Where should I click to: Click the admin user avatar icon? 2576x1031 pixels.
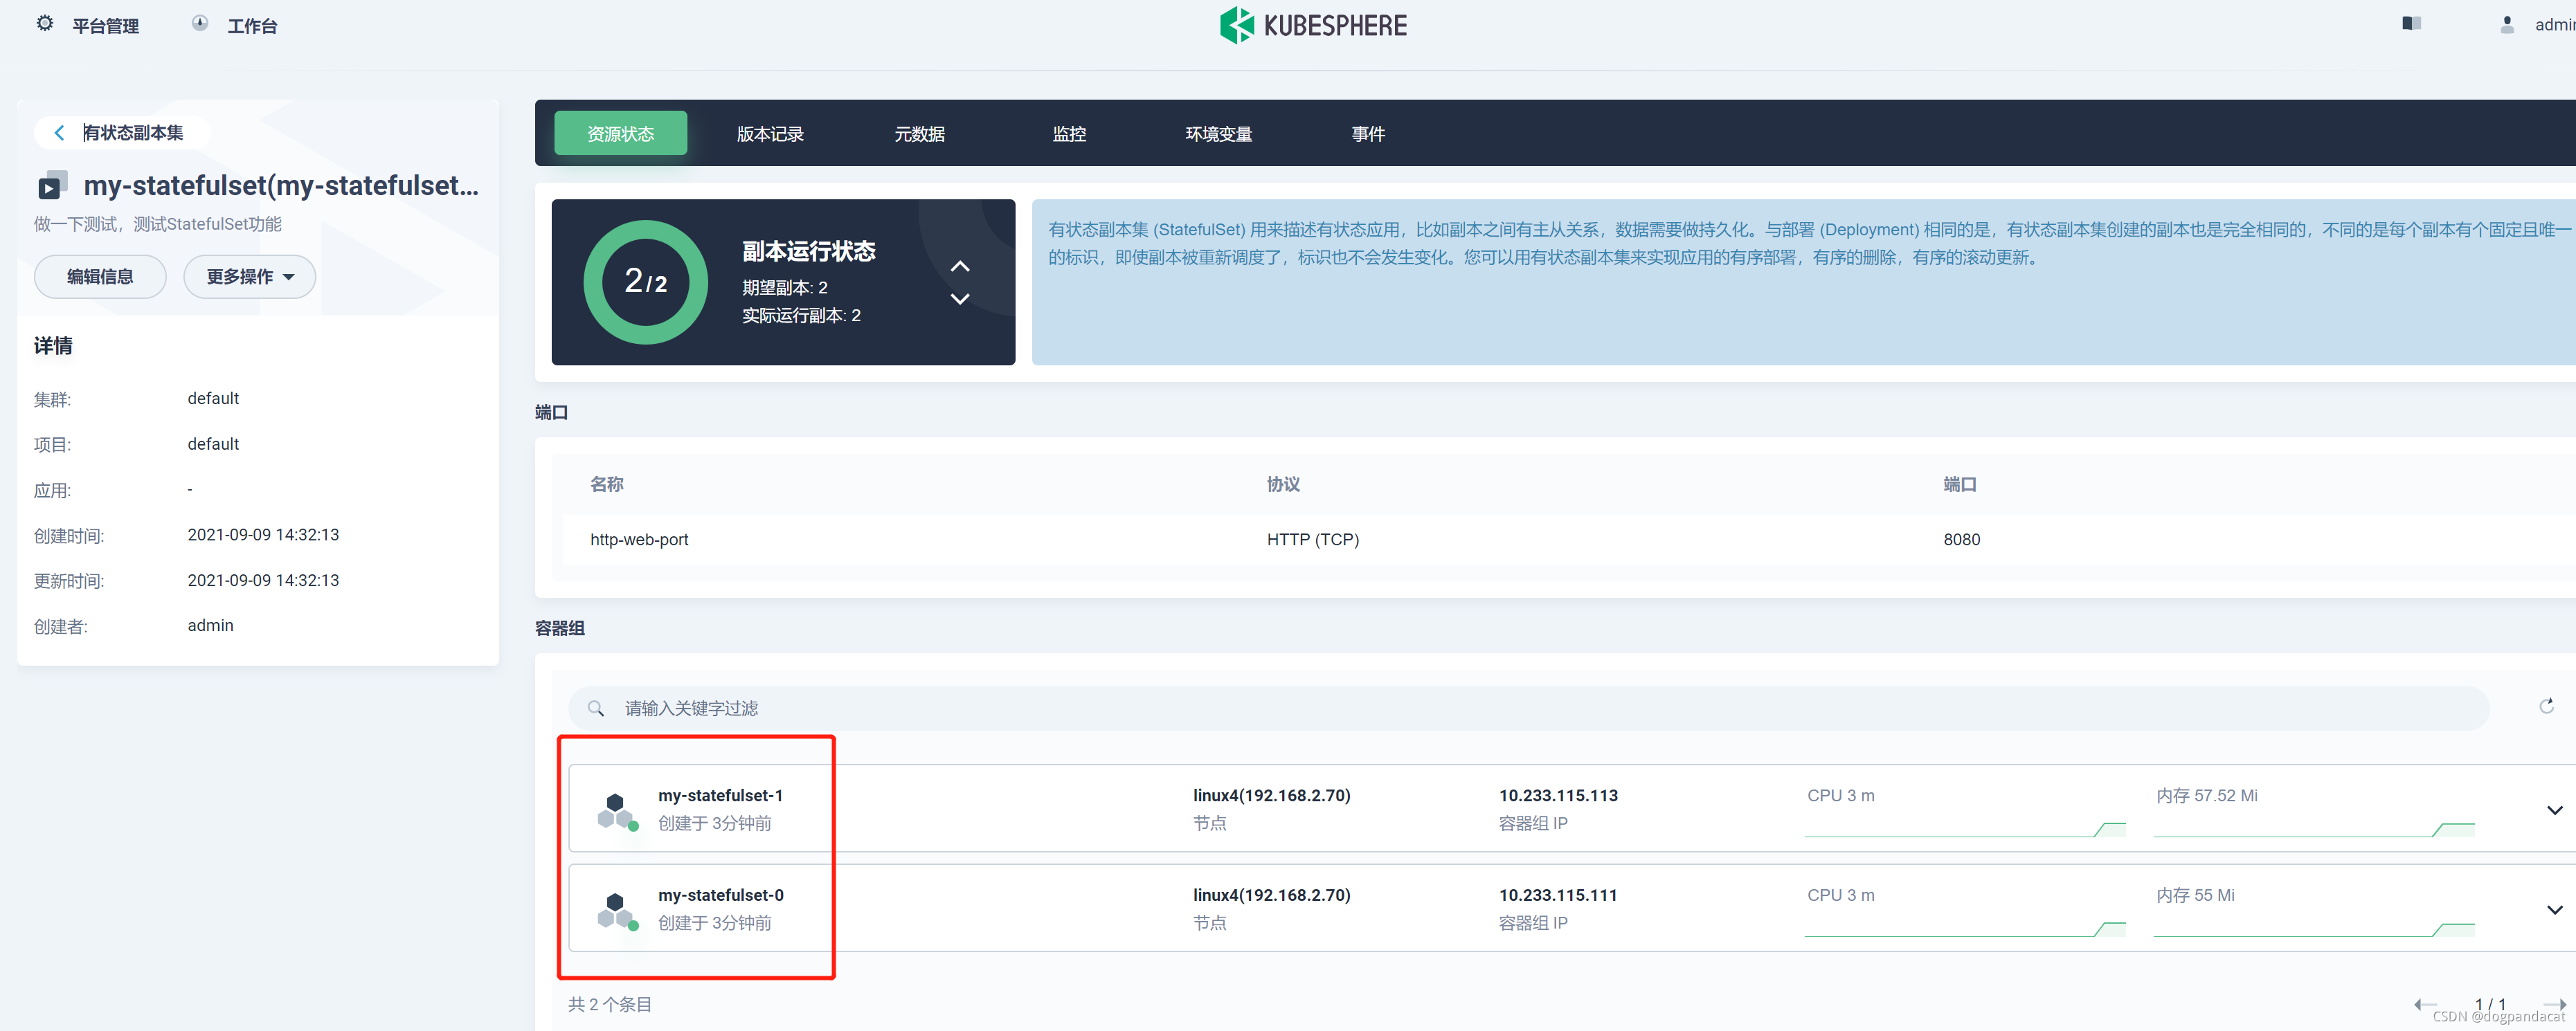(x=2506, y=24)
